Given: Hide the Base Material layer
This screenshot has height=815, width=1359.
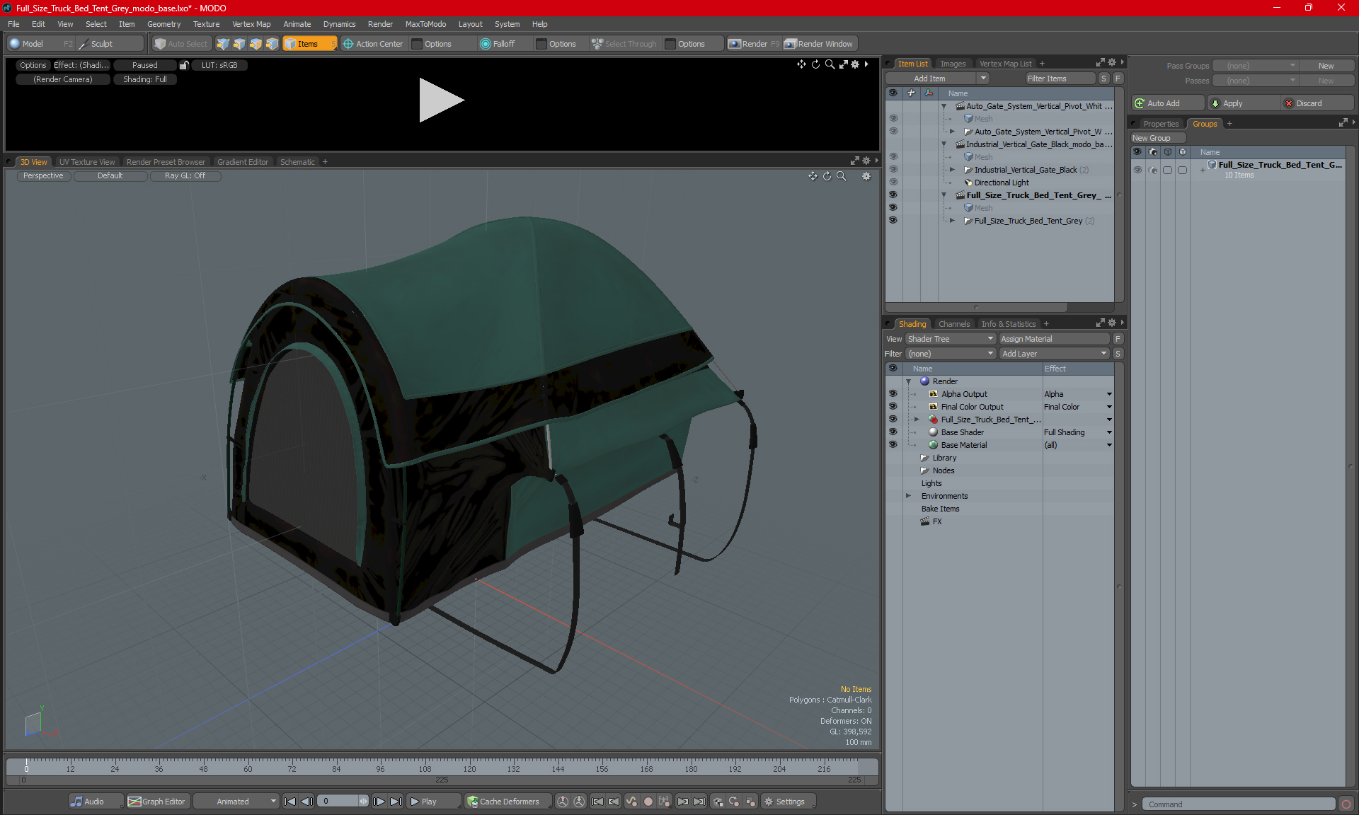Looking at the screenshot, I should 893,445.
